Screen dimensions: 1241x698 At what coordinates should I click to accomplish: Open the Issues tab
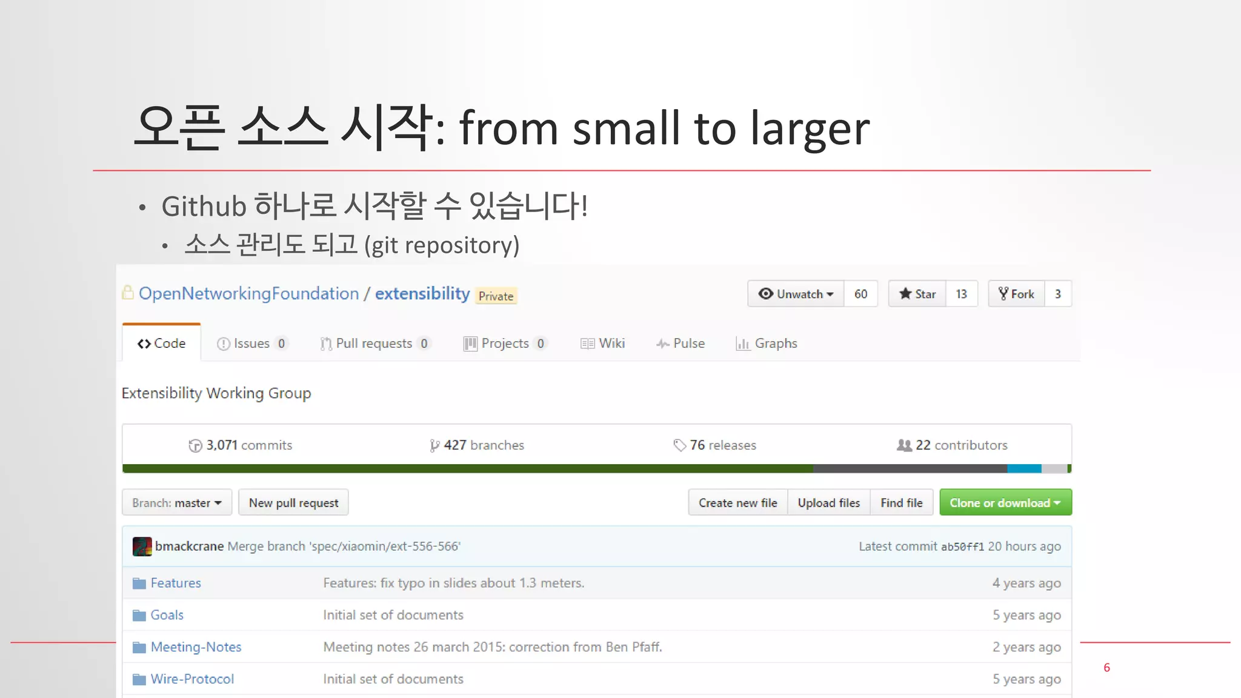251,344
